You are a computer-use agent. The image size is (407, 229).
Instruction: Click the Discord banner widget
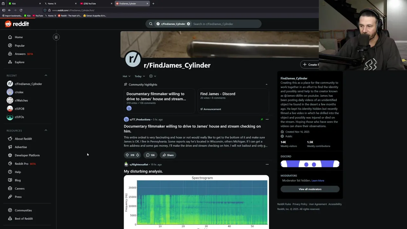point(310,164)
